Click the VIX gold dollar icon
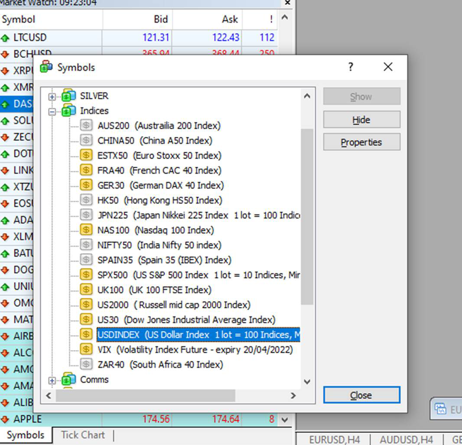This screenshot has height=445, width=462. pyautogui.click(x=86, y=350)
